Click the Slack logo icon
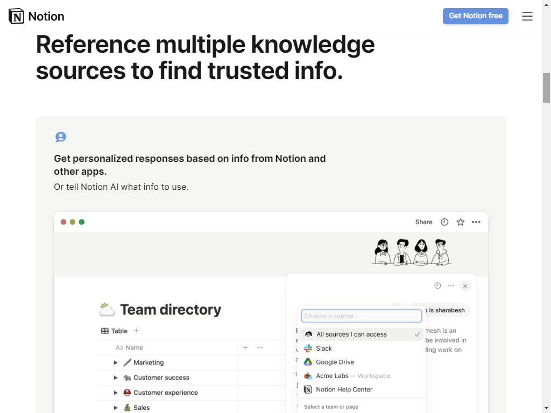Image resolution: width=551 pixels, height=413 pixels. tap(308, 348)
